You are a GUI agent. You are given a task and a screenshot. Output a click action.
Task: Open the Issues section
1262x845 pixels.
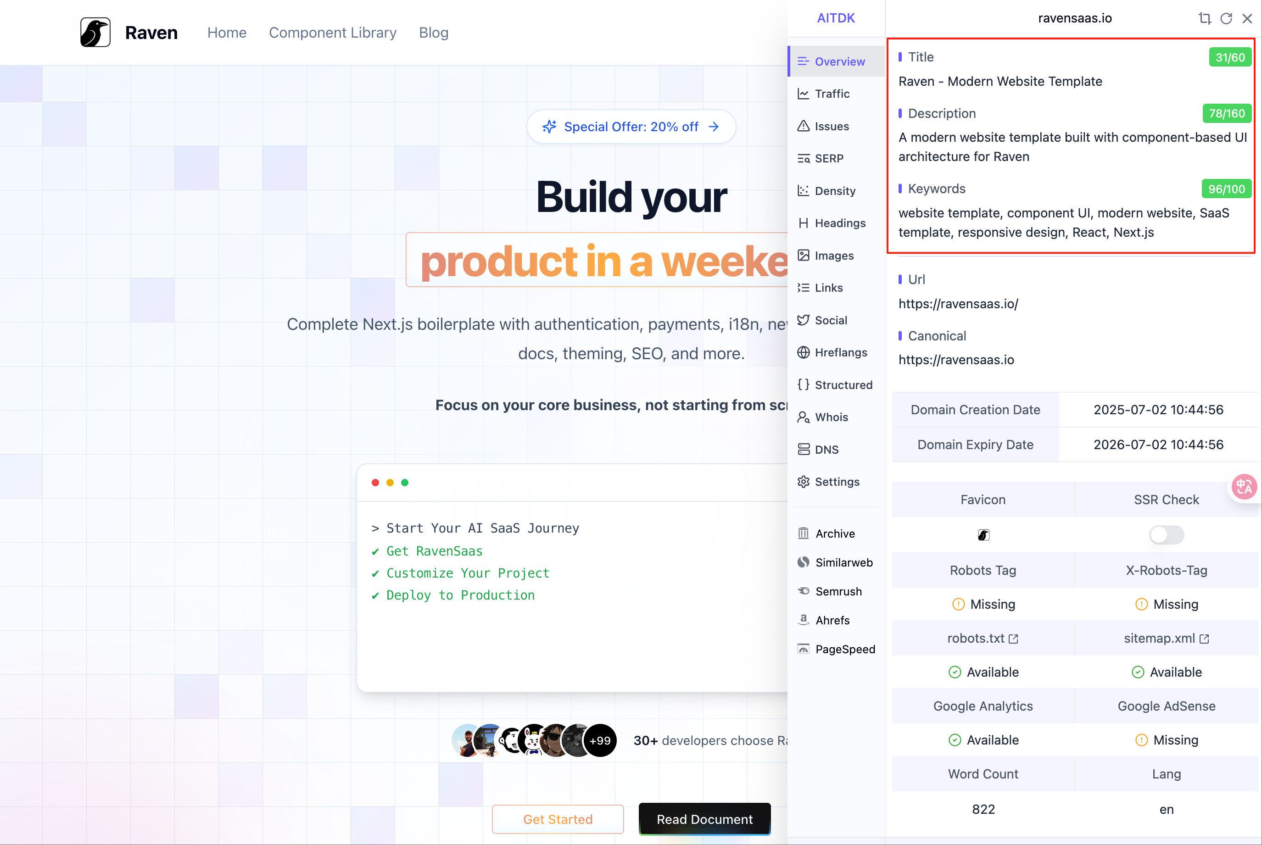tap(836, 126)
